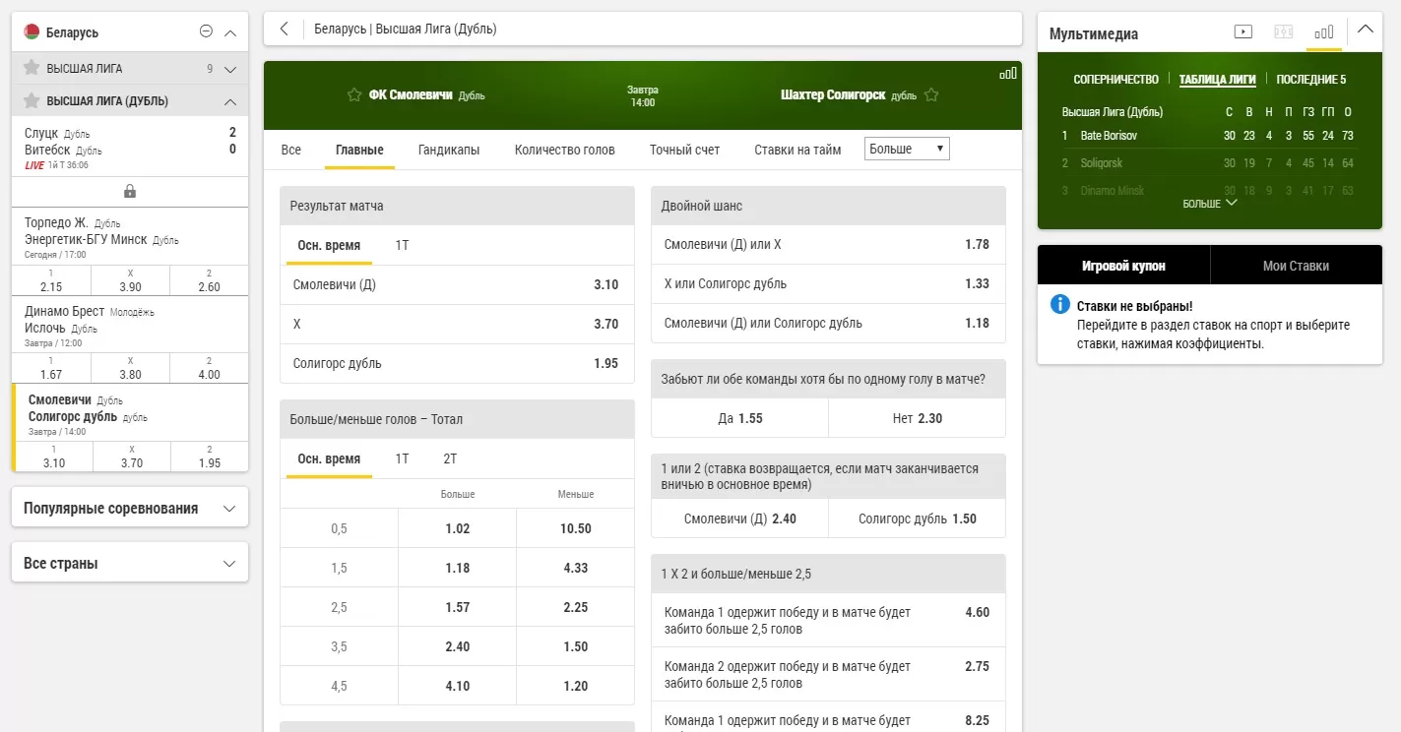Click the back arrow beside the Беларусь breadcrumb

pyautogui.click(x=285, y=29)
